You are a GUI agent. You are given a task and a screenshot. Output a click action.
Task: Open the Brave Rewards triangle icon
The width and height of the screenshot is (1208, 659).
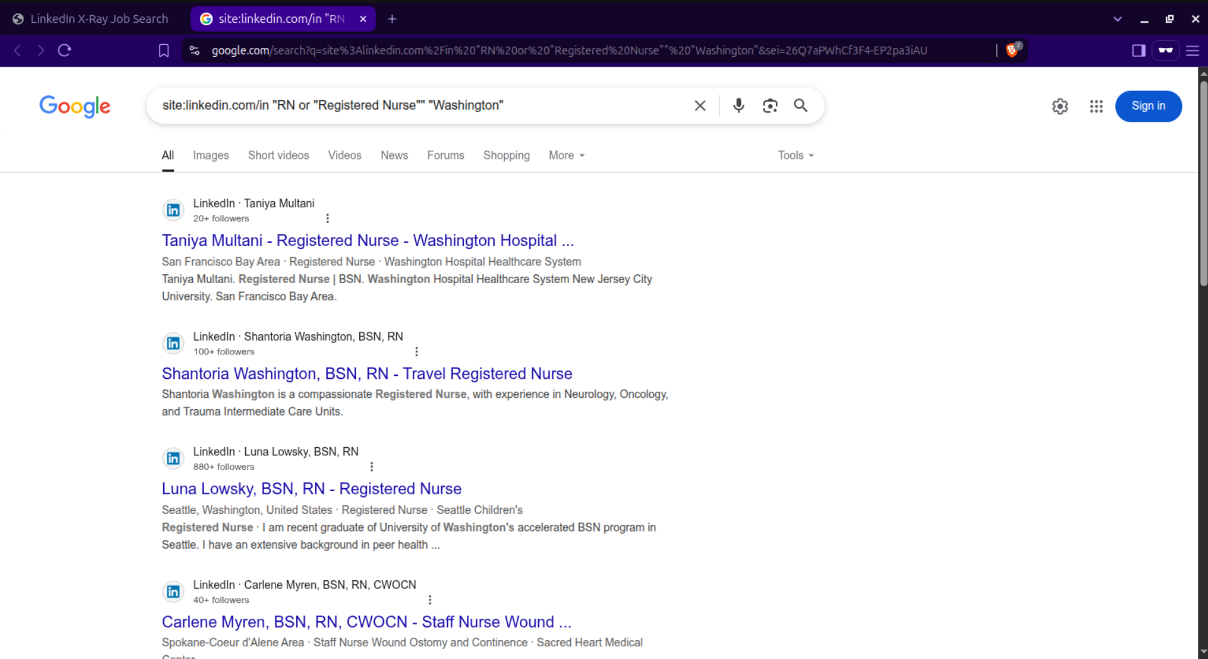click(1012, 50)
